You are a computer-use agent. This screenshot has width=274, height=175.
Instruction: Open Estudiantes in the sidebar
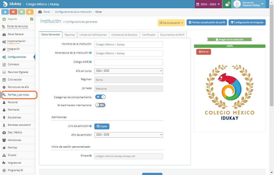pos(17,117)
